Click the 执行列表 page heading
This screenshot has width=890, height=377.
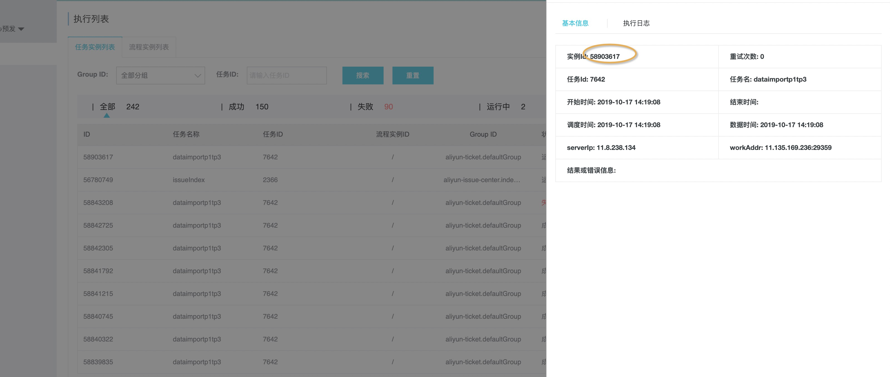[91, 19]
